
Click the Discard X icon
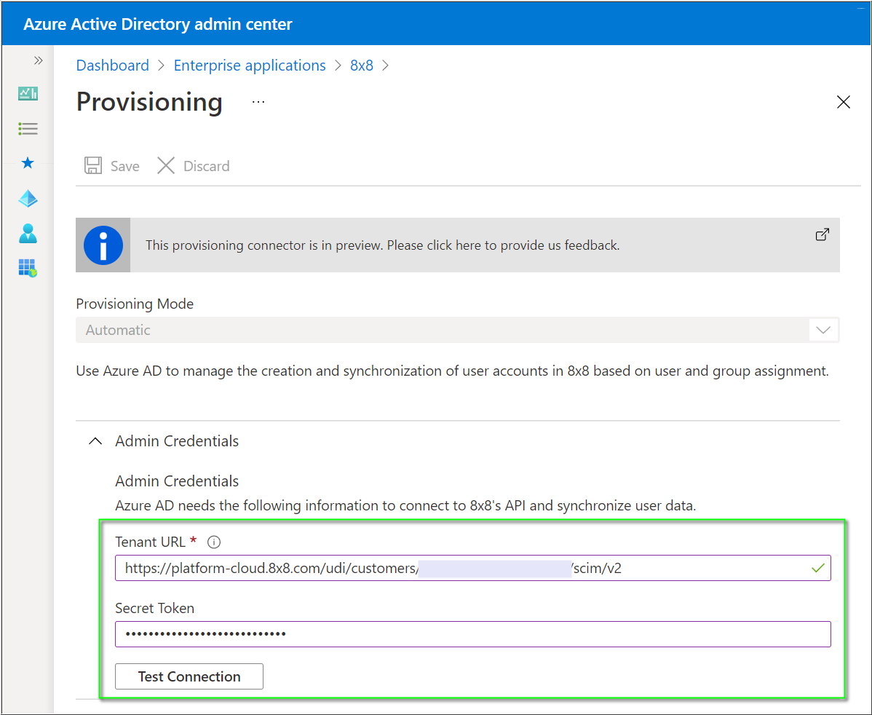[x=166, y=165]
